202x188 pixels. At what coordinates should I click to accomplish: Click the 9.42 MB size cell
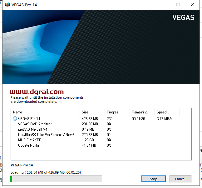click(x=88, y=129)
